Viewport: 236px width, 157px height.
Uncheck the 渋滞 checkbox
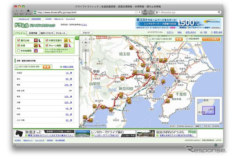coord(19,45)
